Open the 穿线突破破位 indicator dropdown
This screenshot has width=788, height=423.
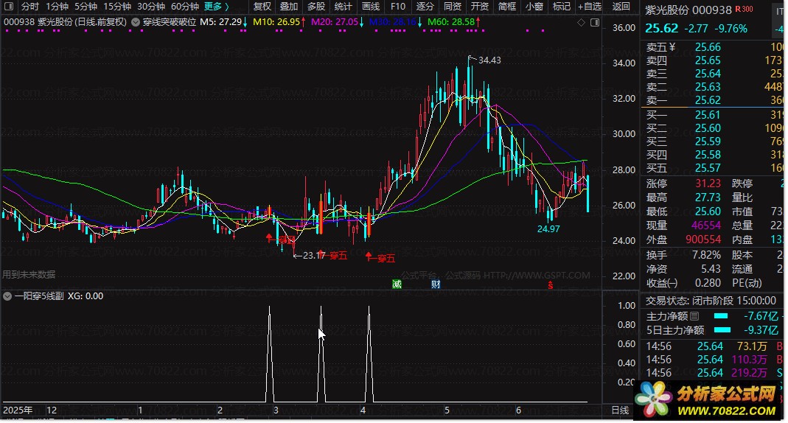(x=136, y=22)
